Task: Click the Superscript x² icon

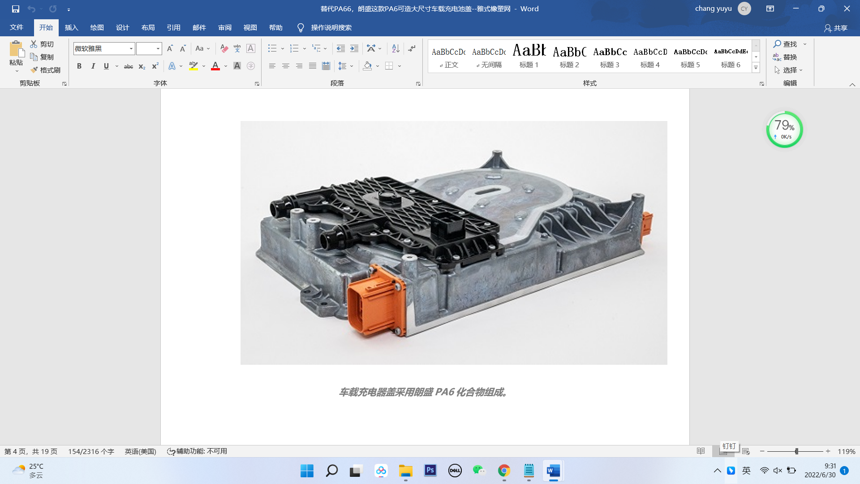Action: (155, 66)
